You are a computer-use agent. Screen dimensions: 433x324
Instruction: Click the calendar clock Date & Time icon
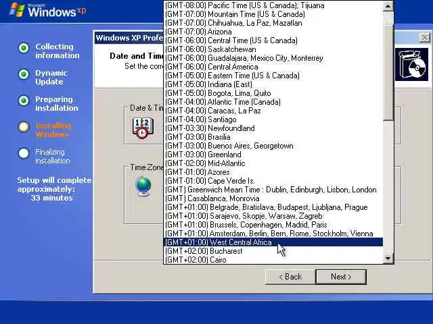coord(143,128)
